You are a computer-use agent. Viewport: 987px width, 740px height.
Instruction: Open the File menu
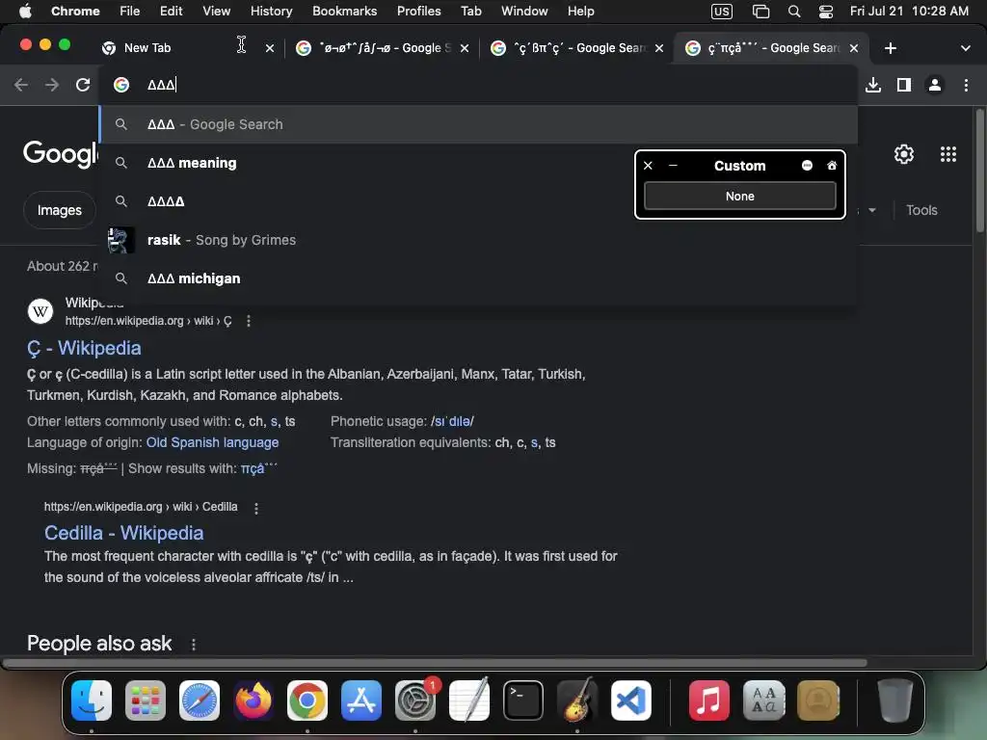tap(130, 12)
